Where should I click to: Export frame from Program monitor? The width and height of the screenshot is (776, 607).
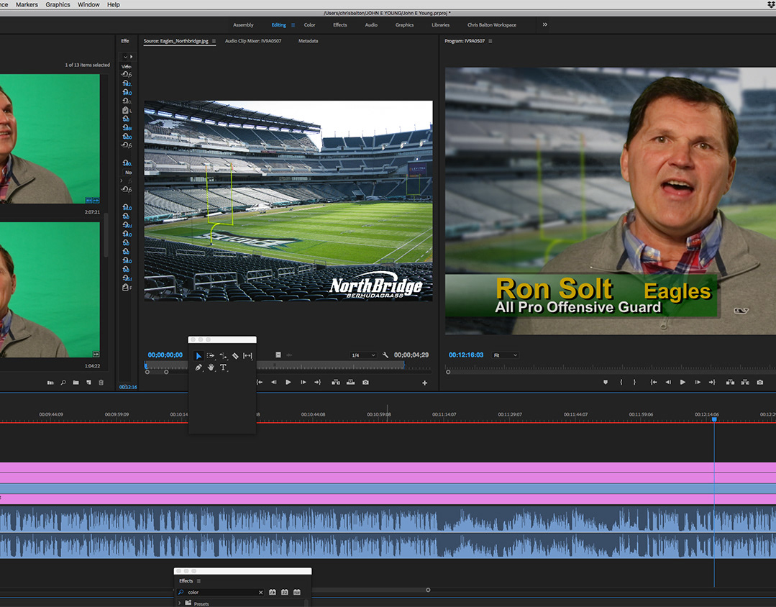759,382
